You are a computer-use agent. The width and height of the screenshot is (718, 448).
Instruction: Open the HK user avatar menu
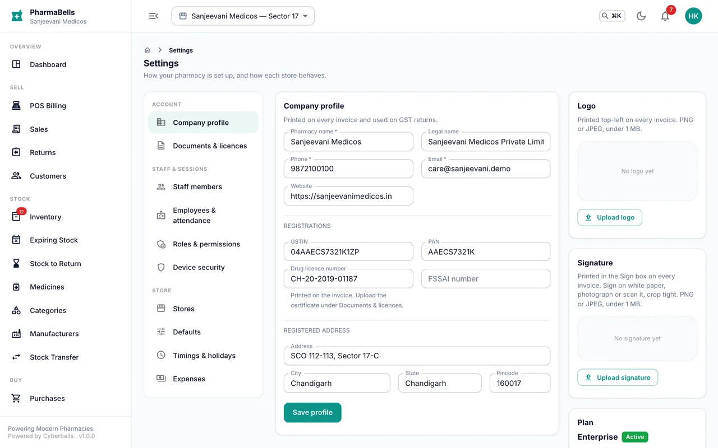coord(693,16)
